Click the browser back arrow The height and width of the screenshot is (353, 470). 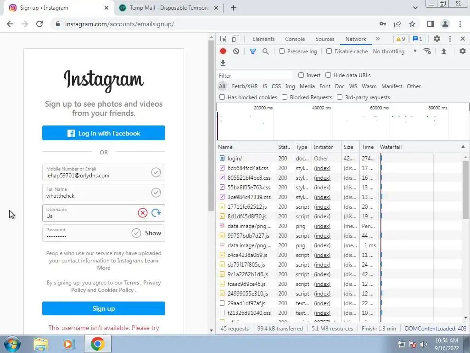click(10, 24)
